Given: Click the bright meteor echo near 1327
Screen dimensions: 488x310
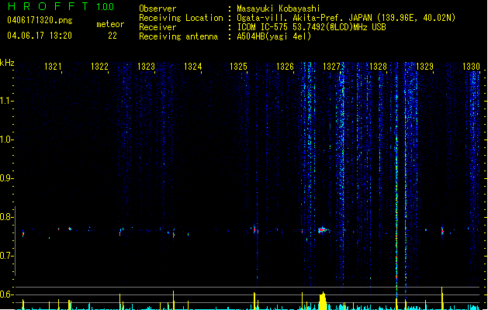Looking at the screenshot, I should pos(323,230).
